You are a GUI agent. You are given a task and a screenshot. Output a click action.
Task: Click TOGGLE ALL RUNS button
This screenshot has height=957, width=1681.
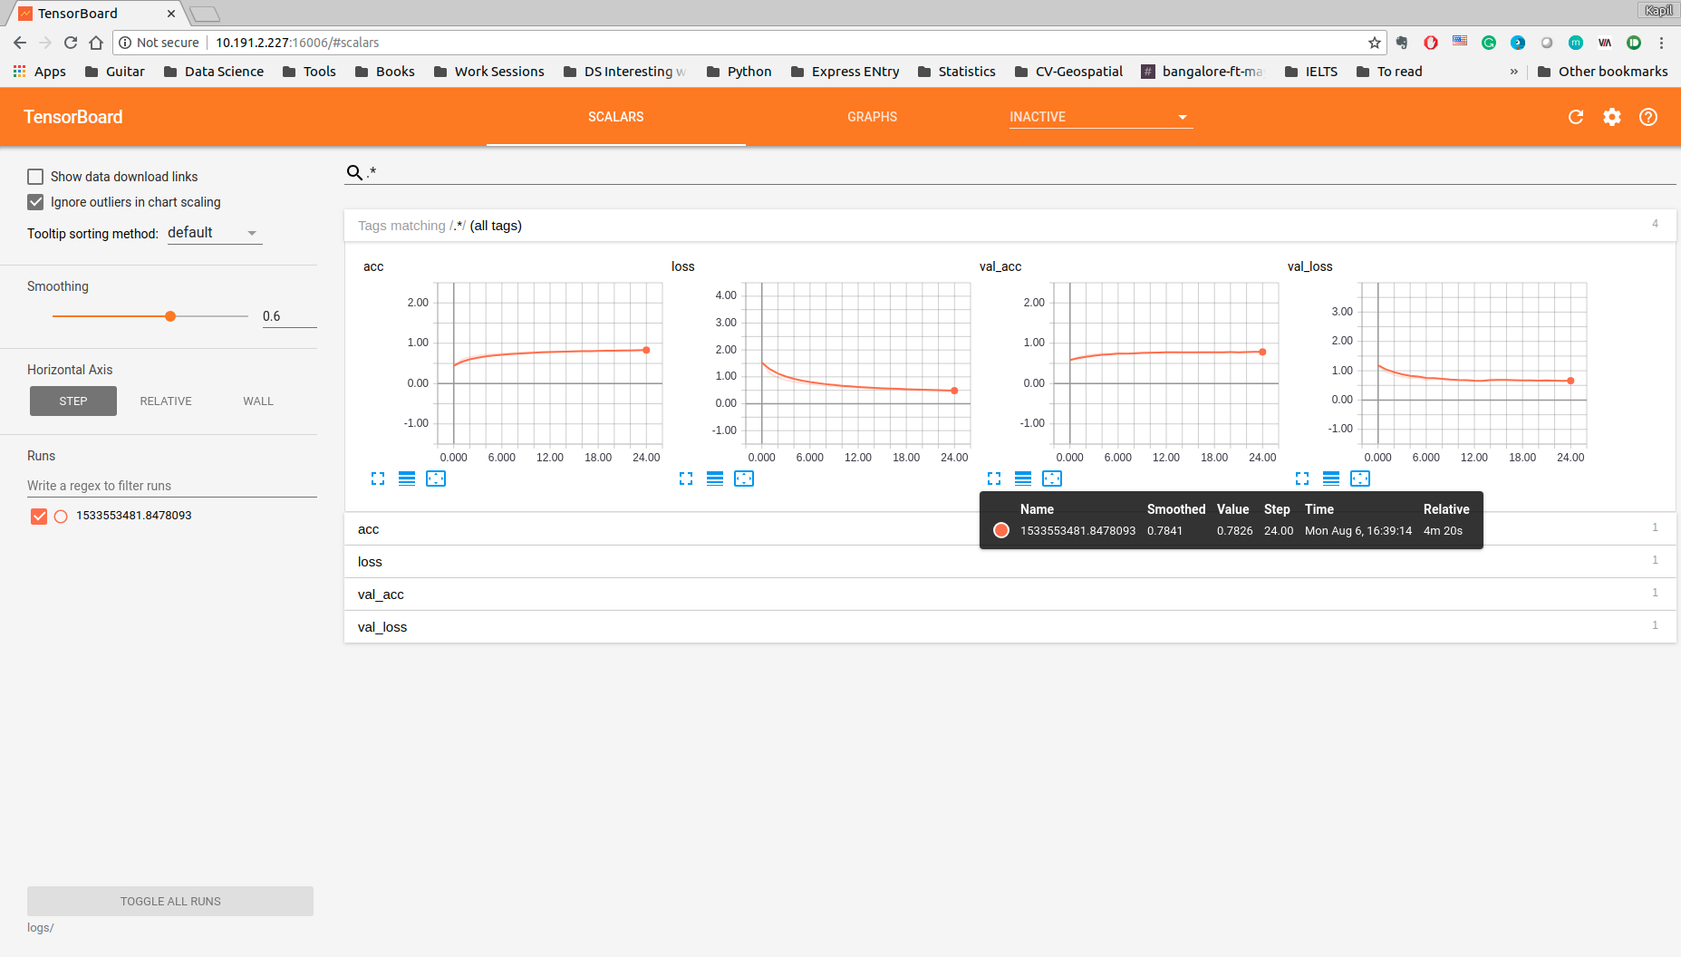coord(170,901)
